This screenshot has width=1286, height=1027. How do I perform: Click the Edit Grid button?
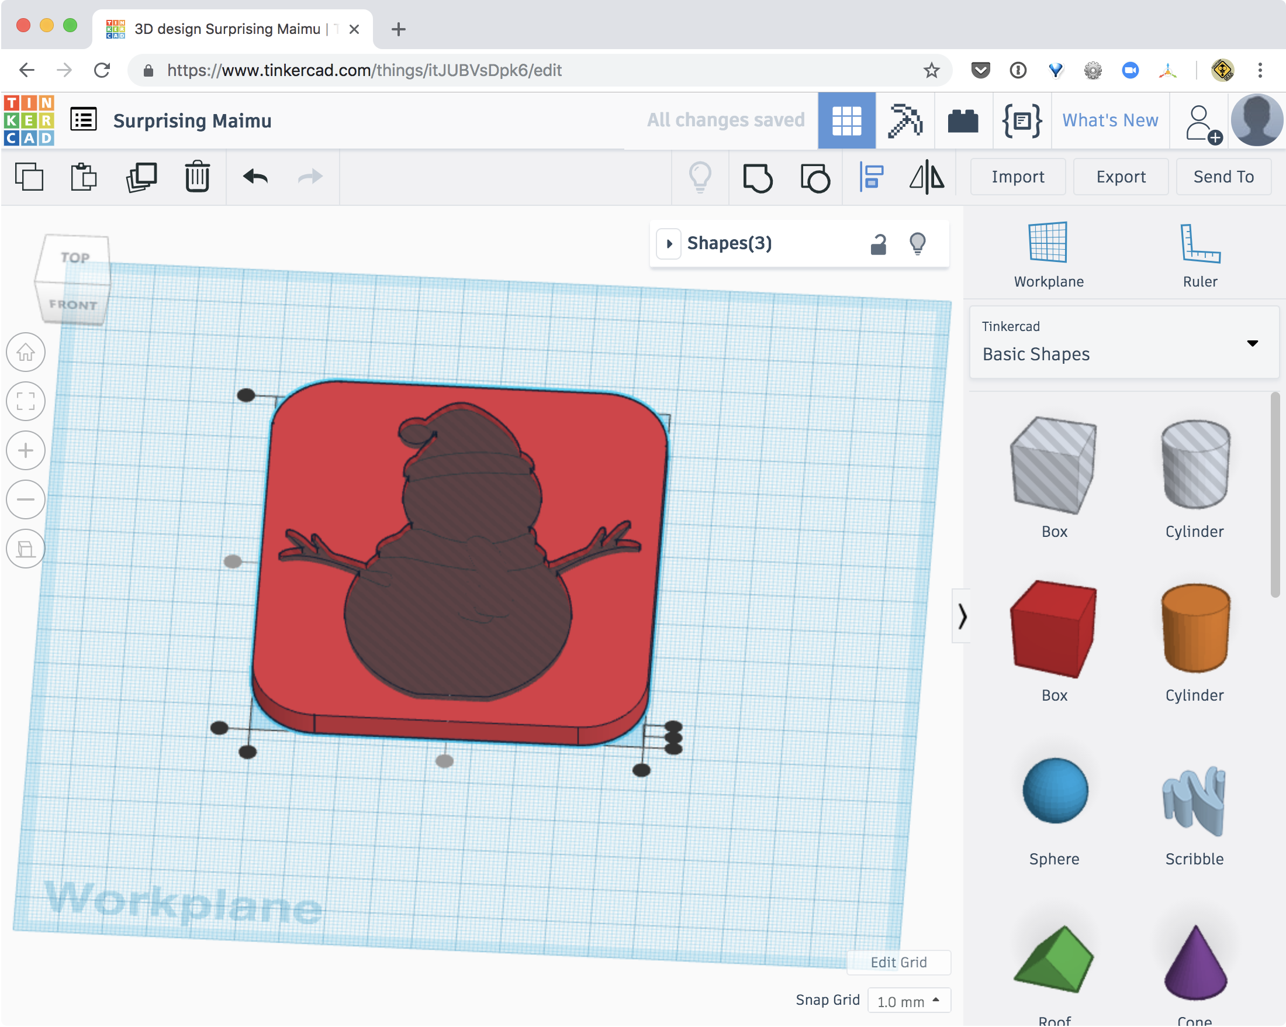(x=898, y=963)
